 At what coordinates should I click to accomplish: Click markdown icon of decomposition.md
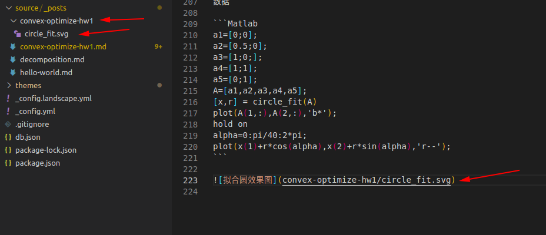pos(13,59)
